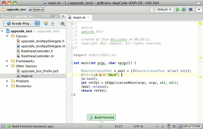The image size is (203, 129).
Task: Click the Build Finished balloon
Action: tap(101, 117)
